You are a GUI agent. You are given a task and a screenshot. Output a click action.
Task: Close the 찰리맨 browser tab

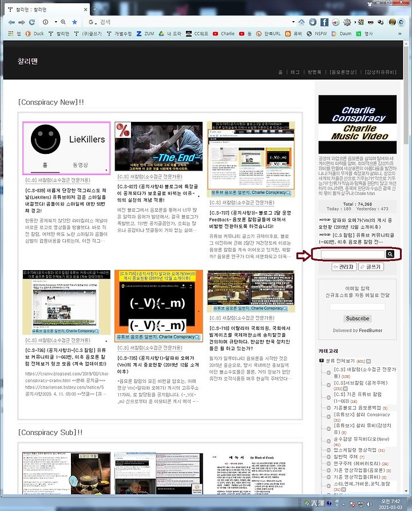85,10
